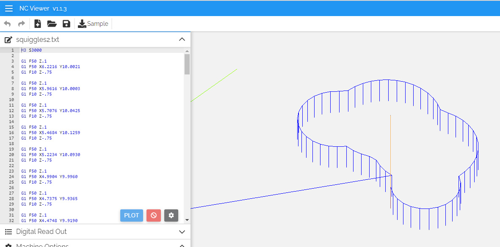Click line number 5 in gutter
The width and height of the screenshot is (500, 247).
(x=12, y=72)
